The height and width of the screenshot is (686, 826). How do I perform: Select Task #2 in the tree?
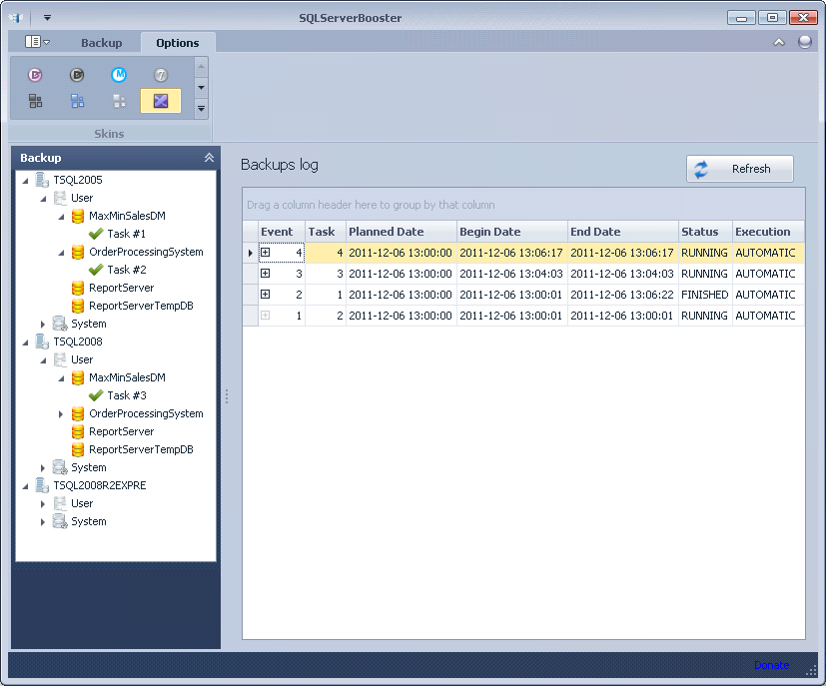pyautogui.click(x=127, y=270)
